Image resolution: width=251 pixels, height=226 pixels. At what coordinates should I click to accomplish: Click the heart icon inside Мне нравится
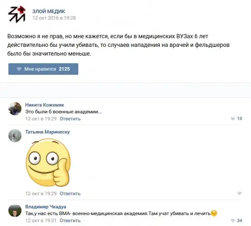[19, 69]
